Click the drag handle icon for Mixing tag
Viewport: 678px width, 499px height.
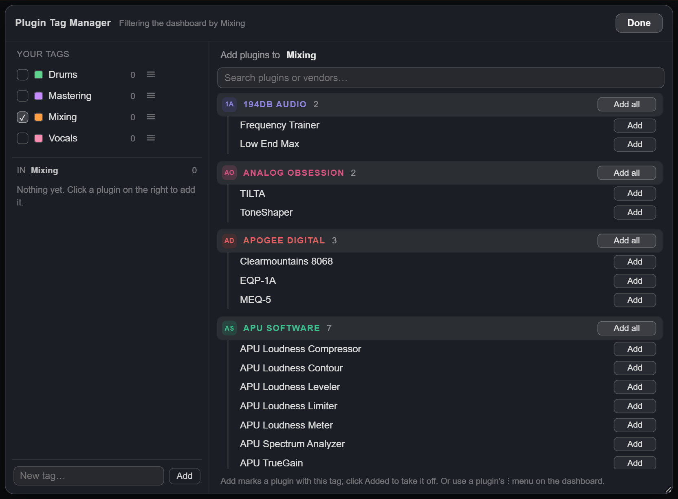pos(151,117)
